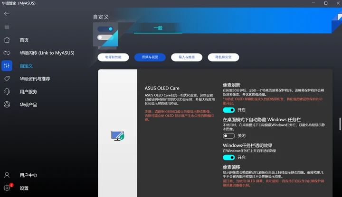
Task: Select the 输入与触控 category button
Action: click(x=187, y=57)
